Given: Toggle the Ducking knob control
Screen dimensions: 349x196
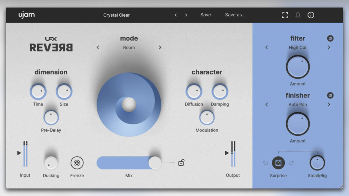Looking at the screenshot, I should [51, 163].
